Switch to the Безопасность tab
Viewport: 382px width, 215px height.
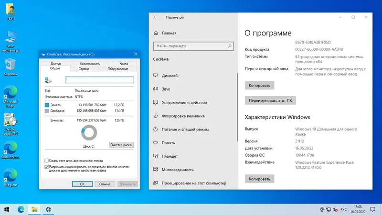90,64
